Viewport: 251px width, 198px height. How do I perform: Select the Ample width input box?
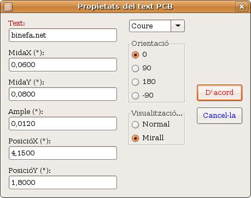[x=63, y=123]
